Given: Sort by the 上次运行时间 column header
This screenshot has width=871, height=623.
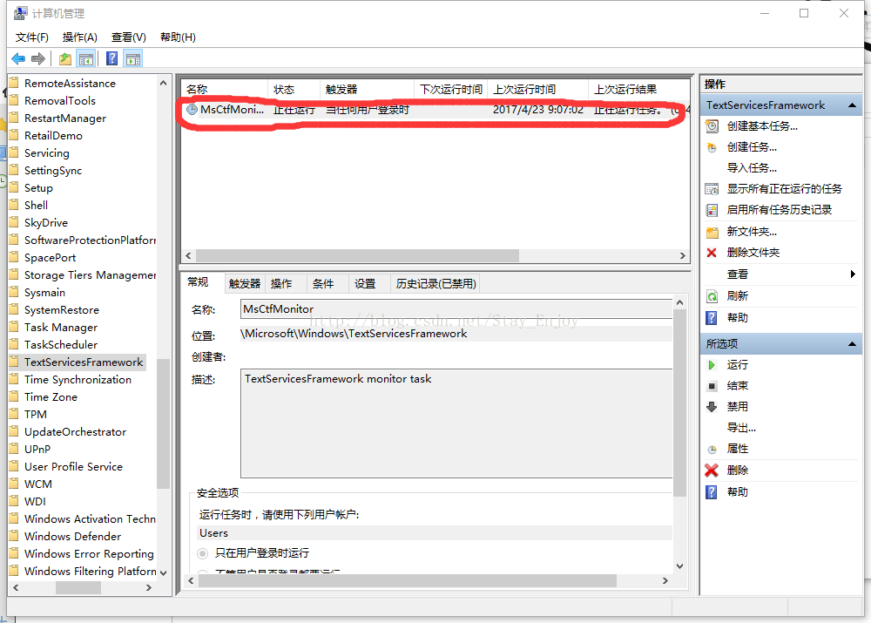Looking at the screenshot, I should 537,89.
